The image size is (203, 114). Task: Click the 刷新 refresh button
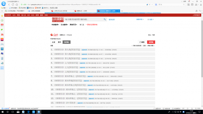142,42
